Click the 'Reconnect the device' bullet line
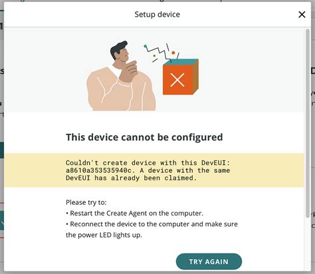 tap(152, 224)
